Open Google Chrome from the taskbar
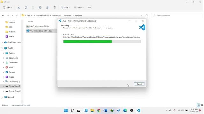The width and height of the screenshot is (204, 114). [x=99, y=111]
